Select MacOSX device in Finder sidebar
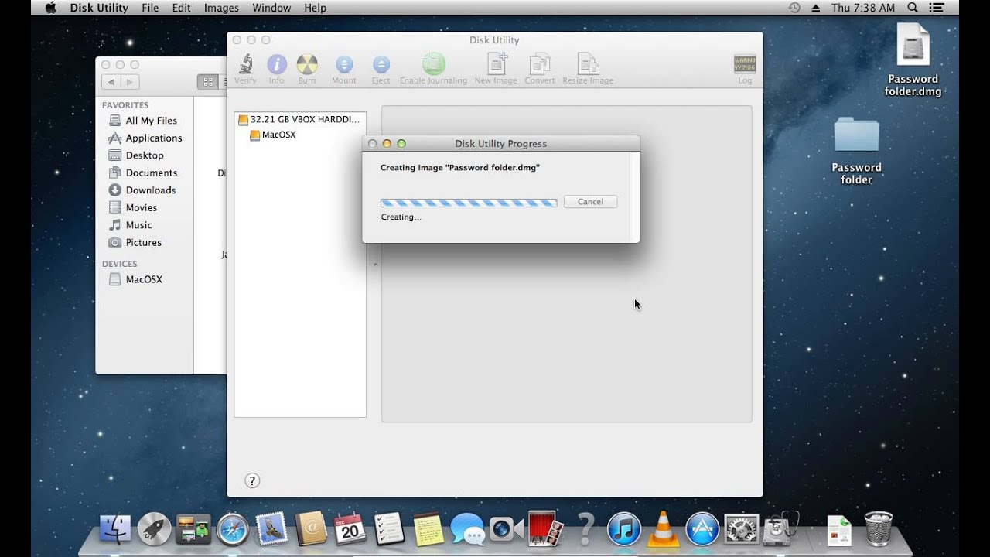This screenshot has width=990, height=557. click(x=136, y=279)
